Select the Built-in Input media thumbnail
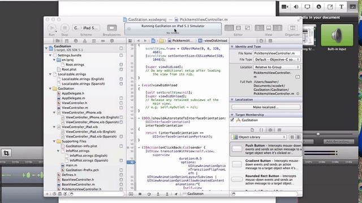 [337, 35]
